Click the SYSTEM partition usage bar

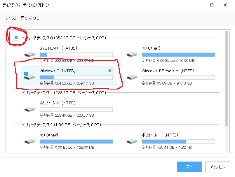tap(76, 55)
